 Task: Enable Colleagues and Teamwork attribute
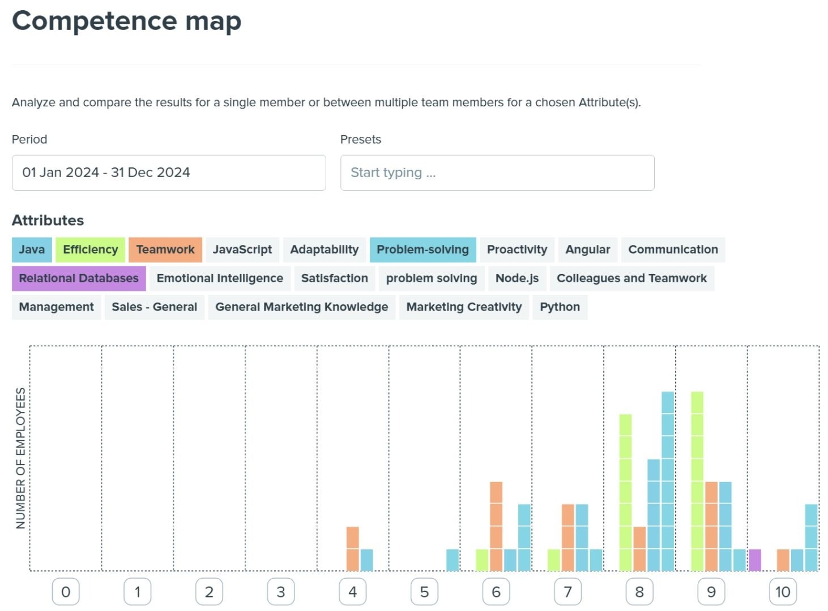click(632, 278)
